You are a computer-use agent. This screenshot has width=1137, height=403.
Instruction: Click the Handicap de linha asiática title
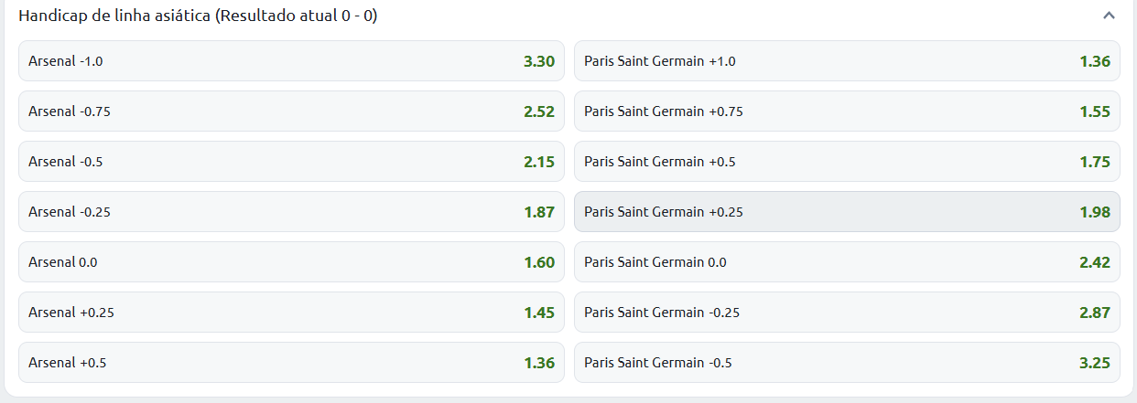coord(198,16)
